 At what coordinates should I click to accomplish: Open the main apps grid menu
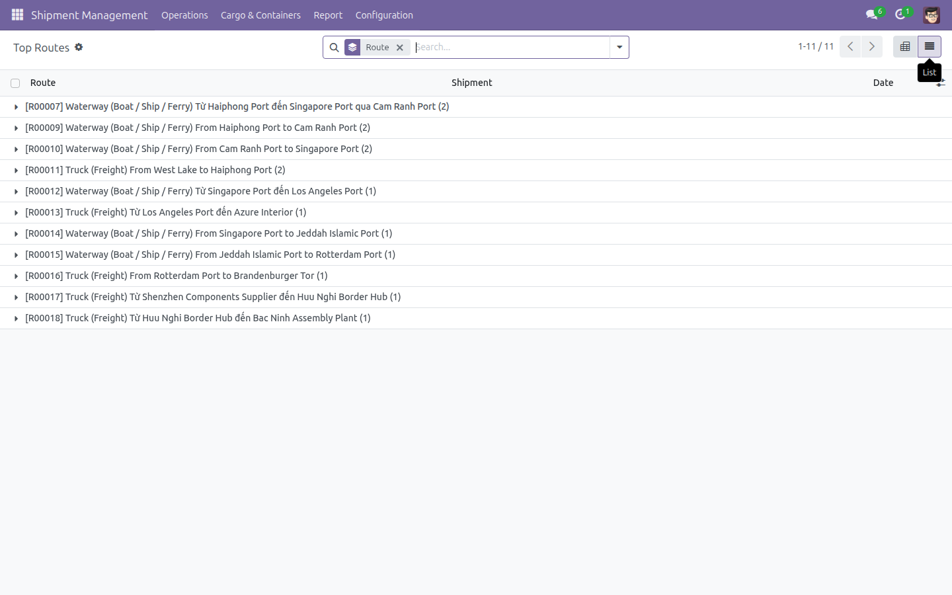click(x=17, y=15)
